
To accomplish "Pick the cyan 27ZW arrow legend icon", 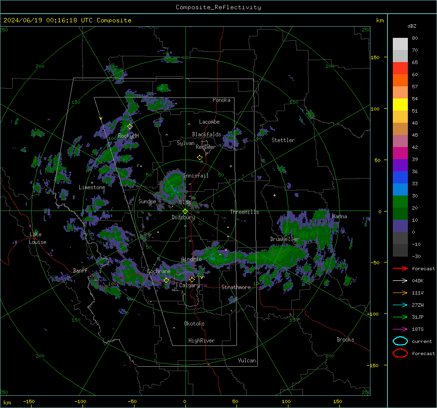I will click(400, 305).
